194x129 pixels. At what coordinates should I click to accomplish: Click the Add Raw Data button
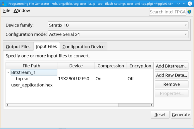(x=172, y=75)
